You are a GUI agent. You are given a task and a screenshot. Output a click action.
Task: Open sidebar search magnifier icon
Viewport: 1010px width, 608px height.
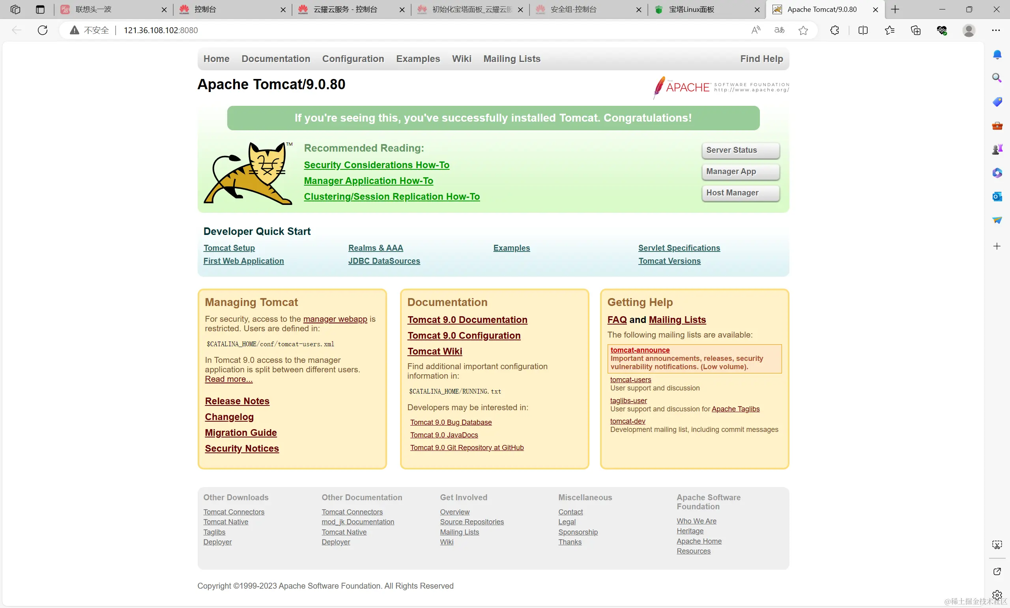(x=997, y=78)
